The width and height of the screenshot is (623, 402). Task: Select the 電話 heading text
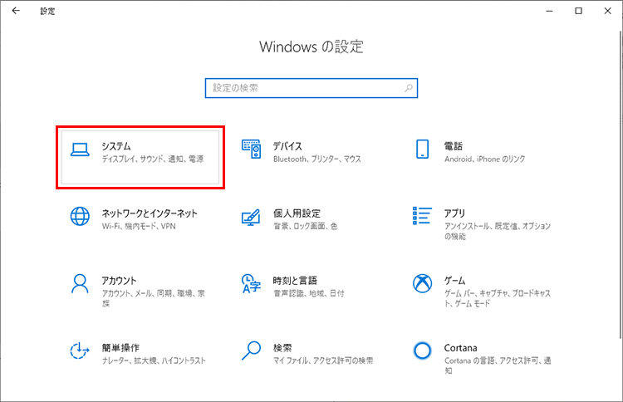pos(454,146)
